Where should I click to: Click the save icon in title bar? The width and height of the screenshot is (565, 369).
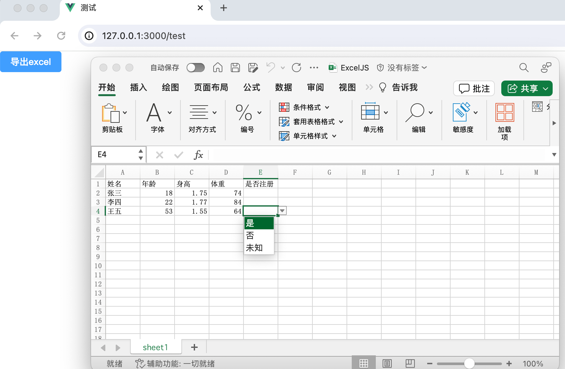(235, 68)
